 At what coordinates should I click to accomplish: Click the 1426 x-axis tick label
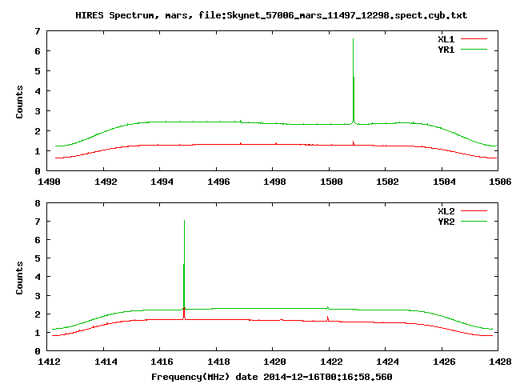point(444,362)
